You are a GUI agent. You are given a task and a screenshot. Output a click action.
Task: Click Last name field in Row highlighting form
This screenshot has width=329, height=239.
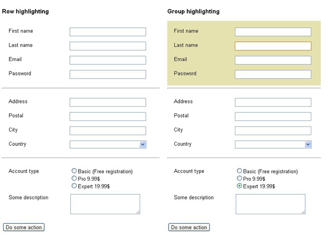[108, 46]
